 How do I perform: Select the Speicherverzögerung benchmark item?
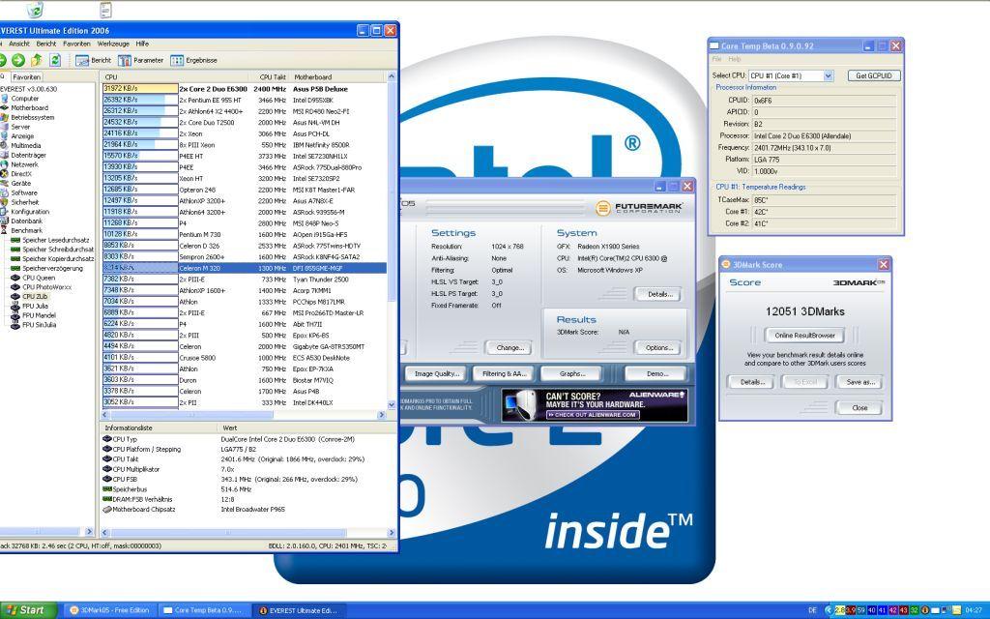click(x=47, y=269)
